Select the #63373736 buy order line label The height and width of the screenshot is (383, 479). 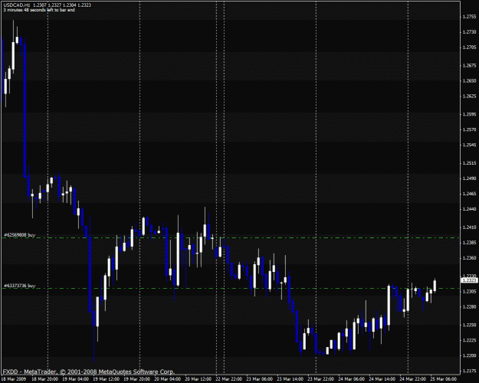click(20, 286)
